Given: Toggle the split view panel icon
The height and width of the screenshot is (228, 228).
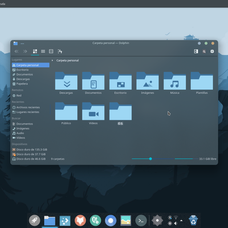Looking at the screenshot, I should [196, 51].
